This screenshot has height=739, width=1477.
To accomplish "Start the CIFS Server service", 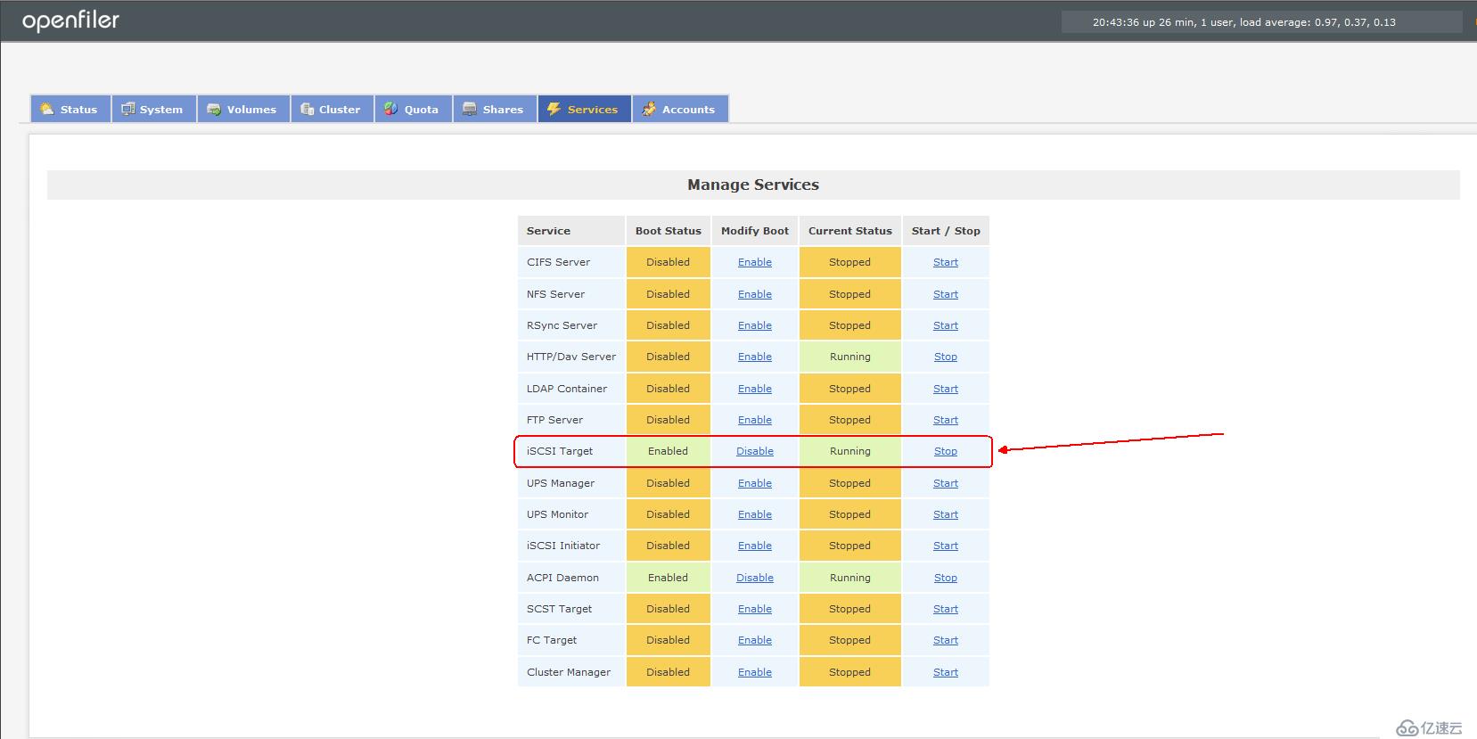I will (x=946, y=262).
